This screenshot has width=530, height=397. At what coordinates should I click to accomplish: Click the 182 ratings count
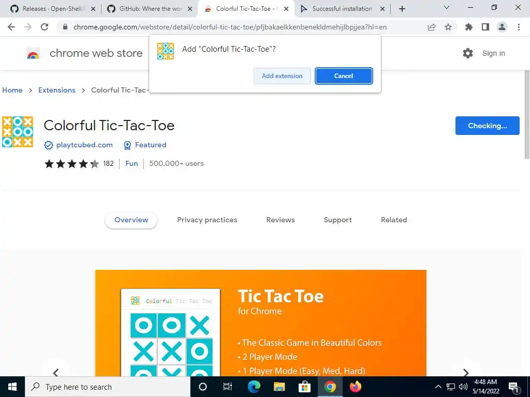click(108, 163)
